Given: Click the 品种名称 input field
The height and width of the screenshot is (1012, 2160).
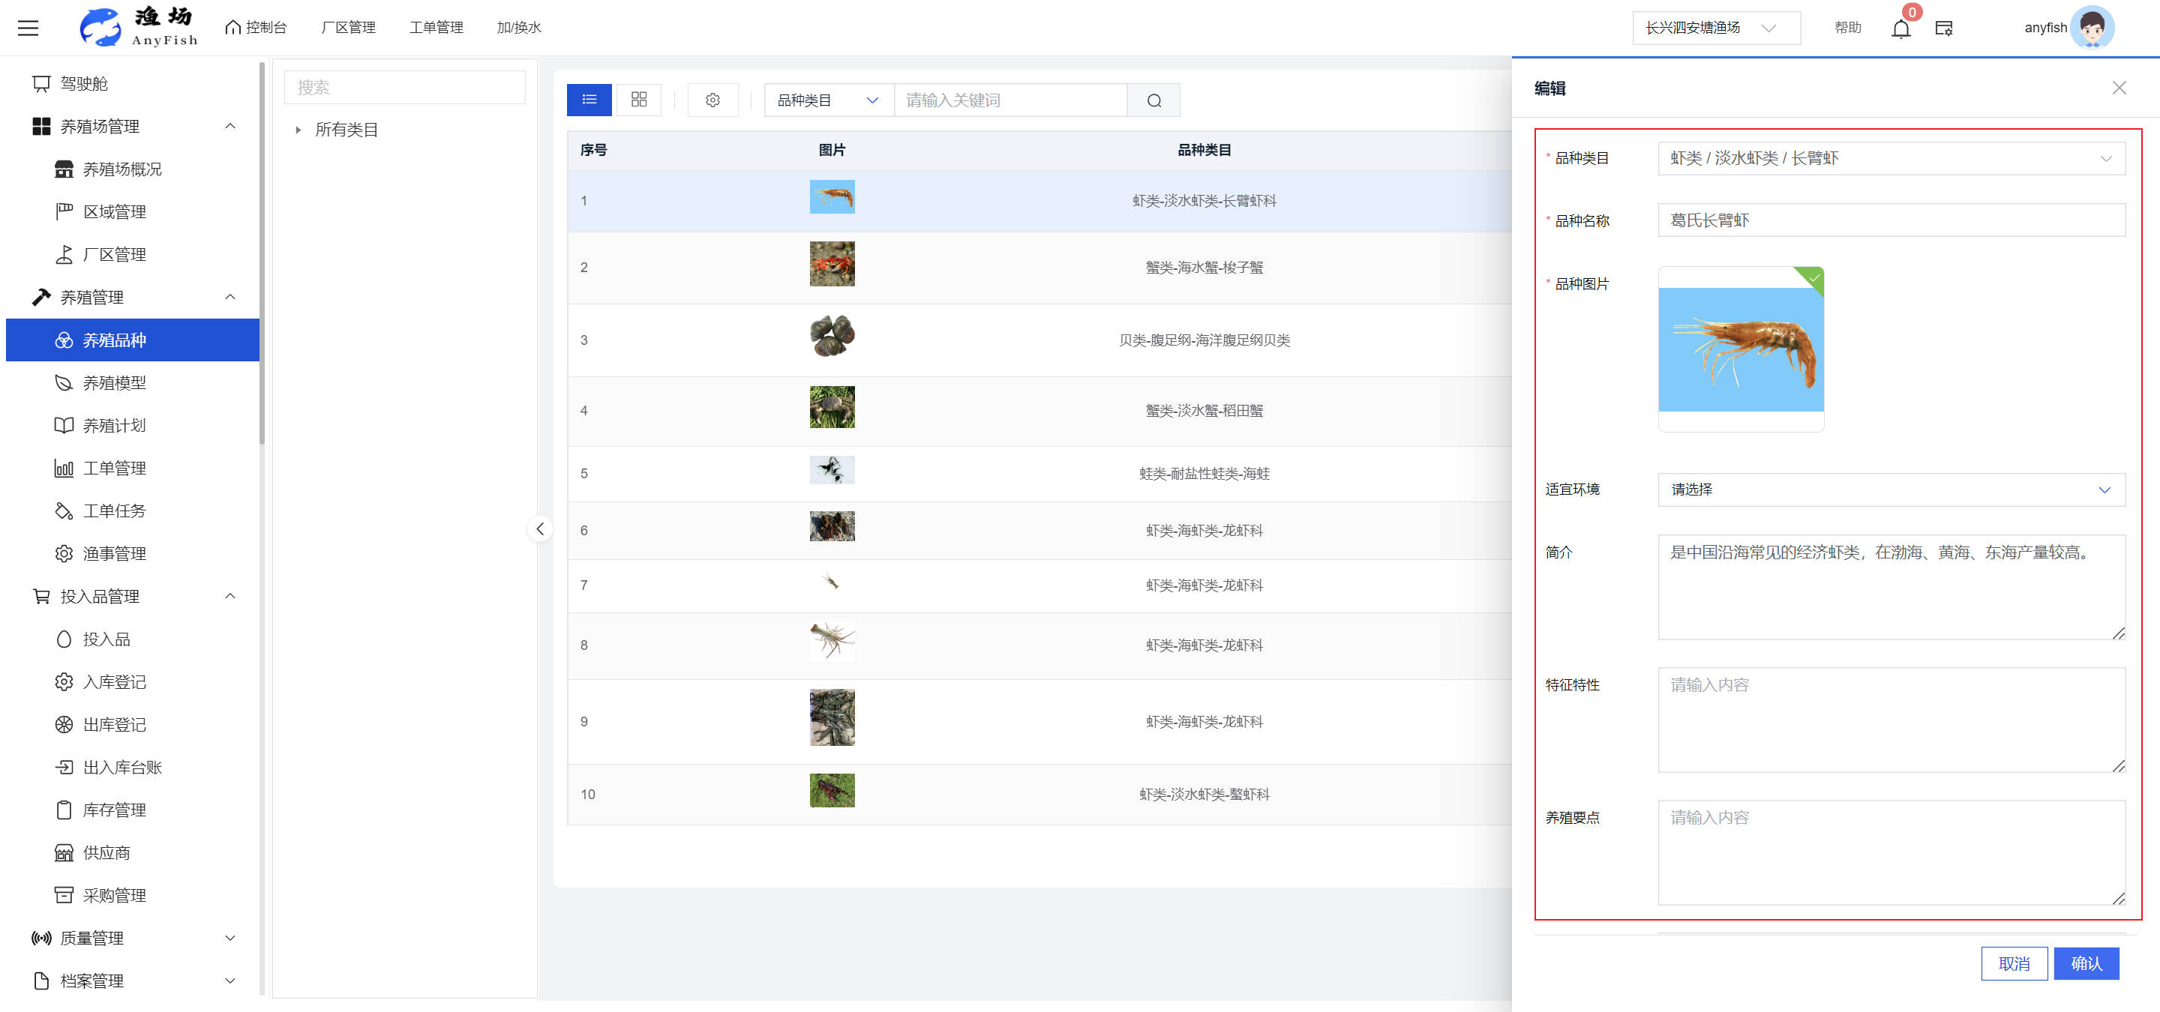Looking at the screenshot, I should coord(1891,220).
